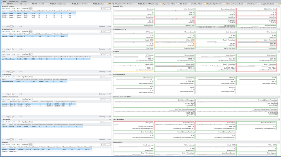Sort by Name column in UCS Compute table
This screenshot has width=281, height=157.
tap(4, 79)
